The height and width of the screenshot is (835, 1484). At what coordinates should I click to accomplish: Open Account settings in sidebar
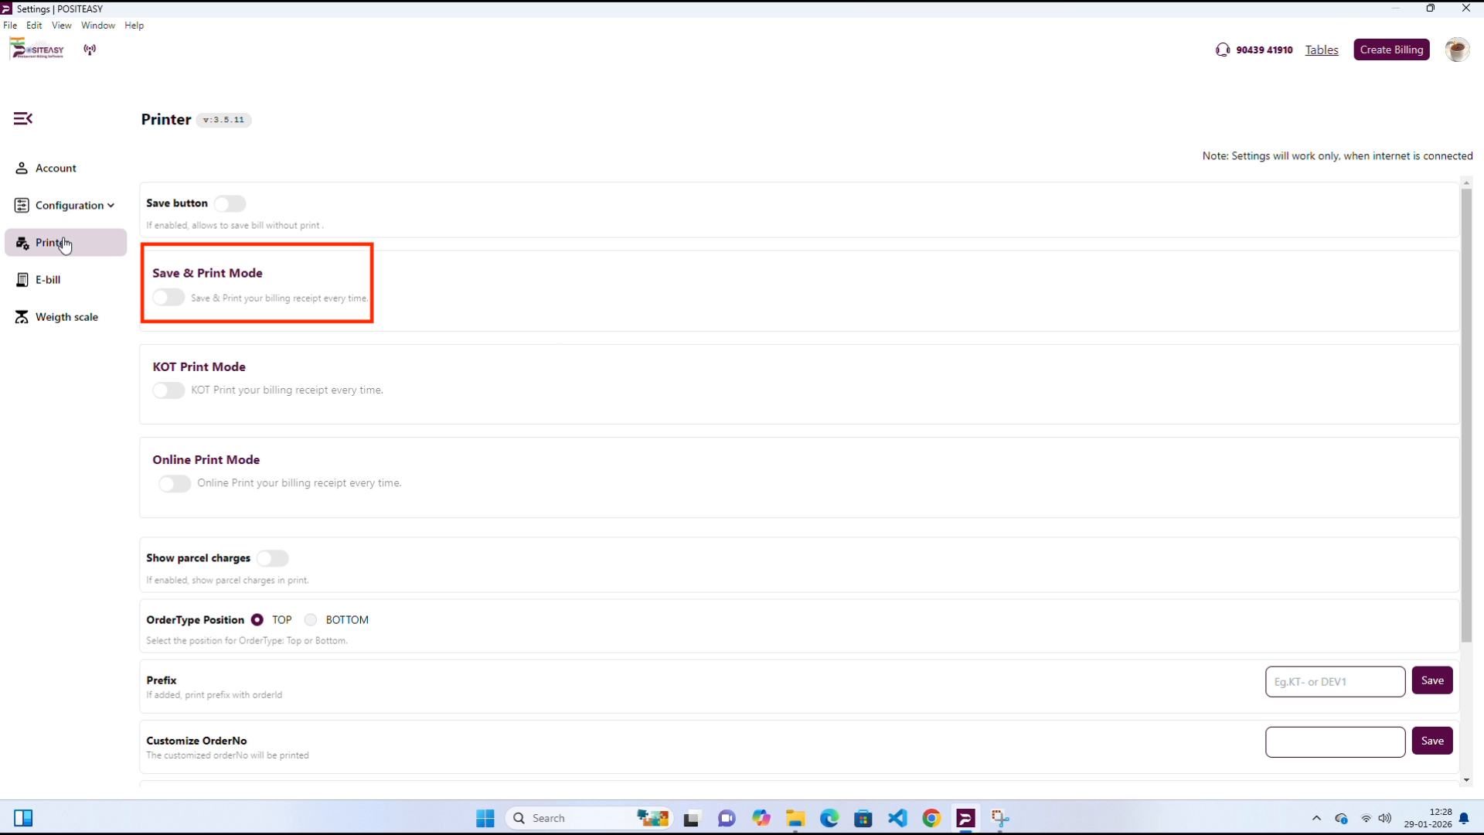pyautogui.click(x=56, y=168)
